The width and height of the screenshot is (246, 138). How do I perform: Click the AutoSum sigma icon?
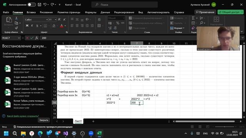tap(193, 18)
